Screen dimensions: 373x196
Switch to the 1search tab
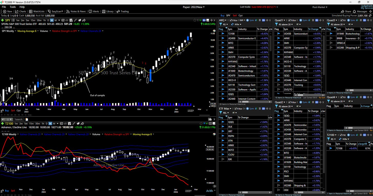(x=18, y=119)
